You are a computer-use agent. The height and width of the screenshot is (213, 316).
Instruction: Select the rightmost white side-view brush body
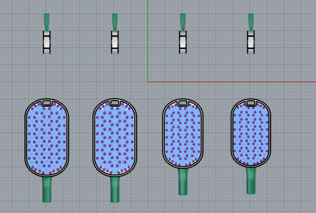(251, 42)
